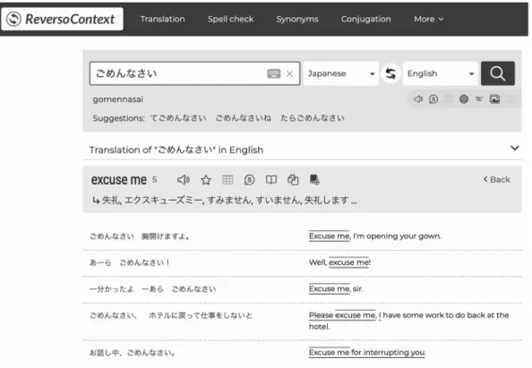This screenshot has width=532, height=368.
Task: Open the Japanese source language dropdown
Action: point(340,73)
